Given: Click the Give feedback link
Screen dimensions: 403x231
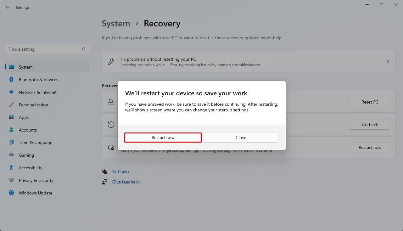Looking at the screenshot, I should 126,182.
